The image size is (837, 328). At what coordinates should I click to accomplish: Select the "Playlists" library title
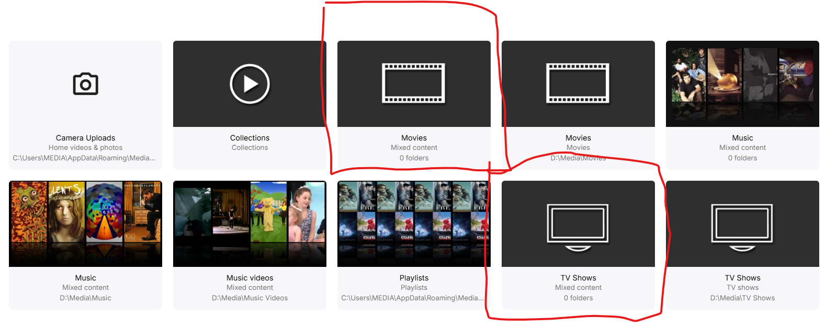[414, 278]
